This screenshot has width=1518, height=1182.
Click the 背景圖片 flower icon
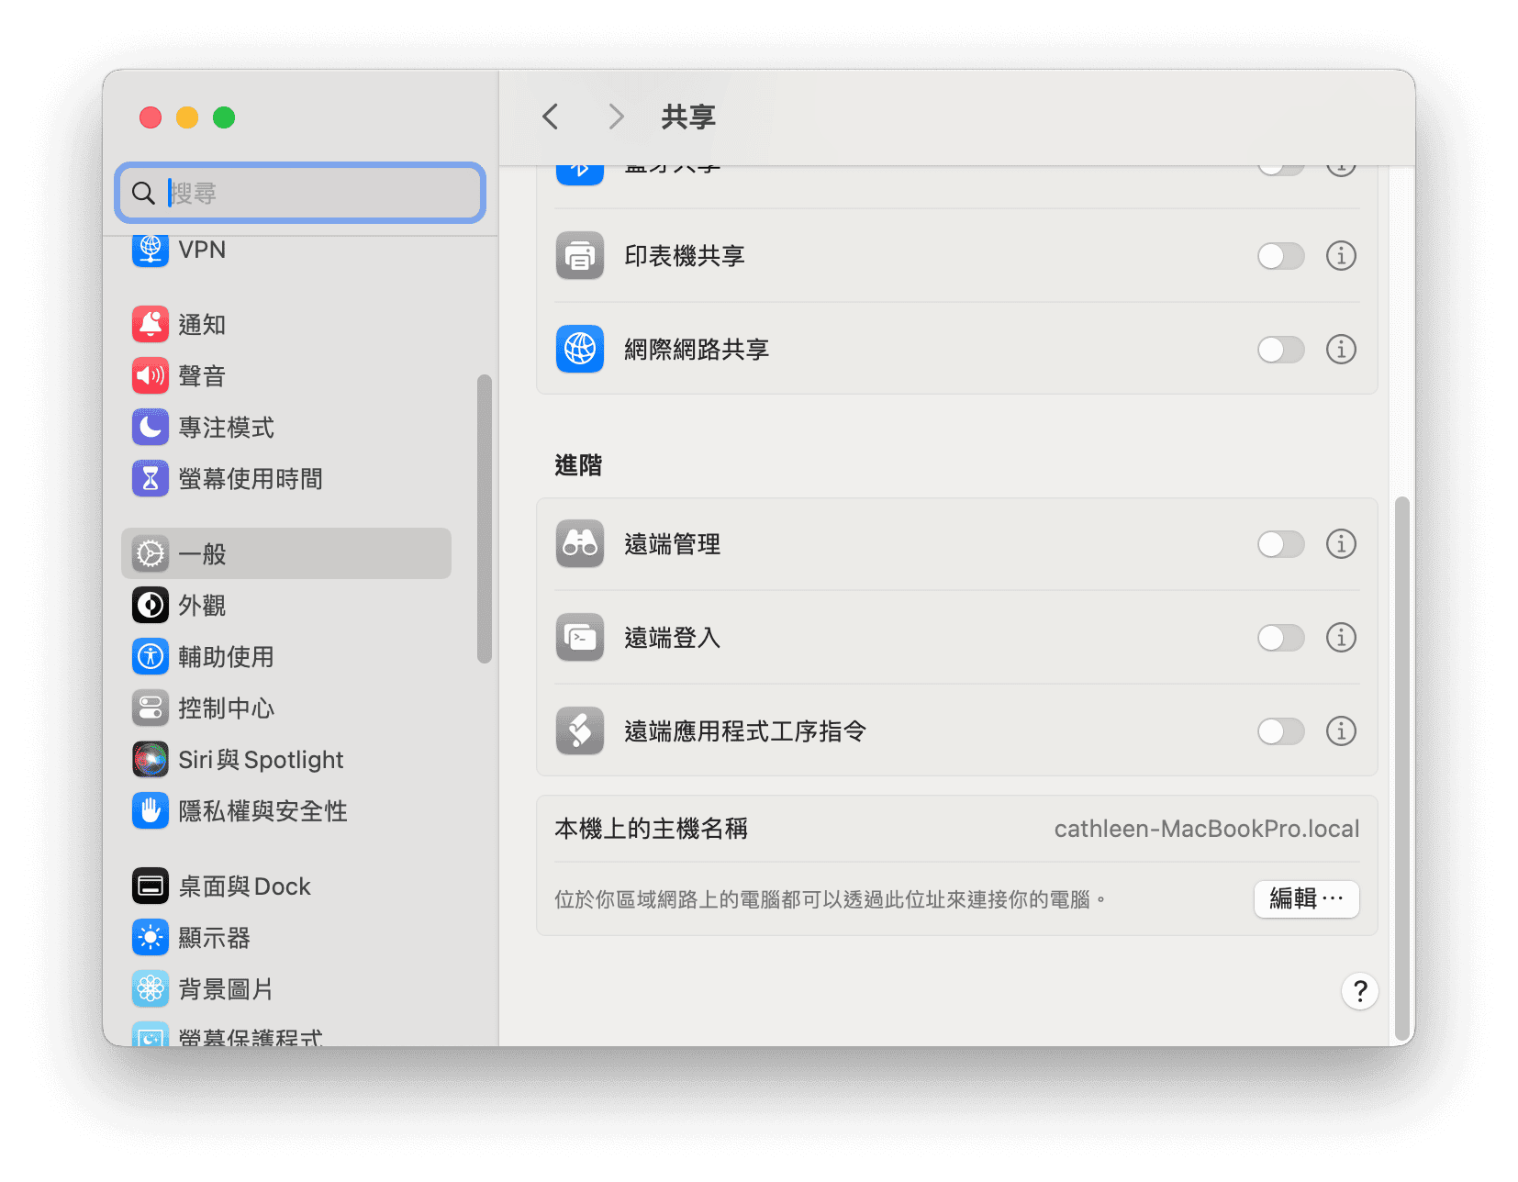(151, 988)
